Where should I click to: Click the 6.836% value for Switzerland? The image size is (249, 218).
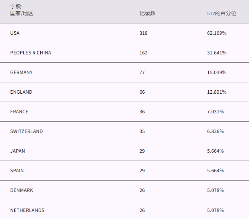(215, 131)
